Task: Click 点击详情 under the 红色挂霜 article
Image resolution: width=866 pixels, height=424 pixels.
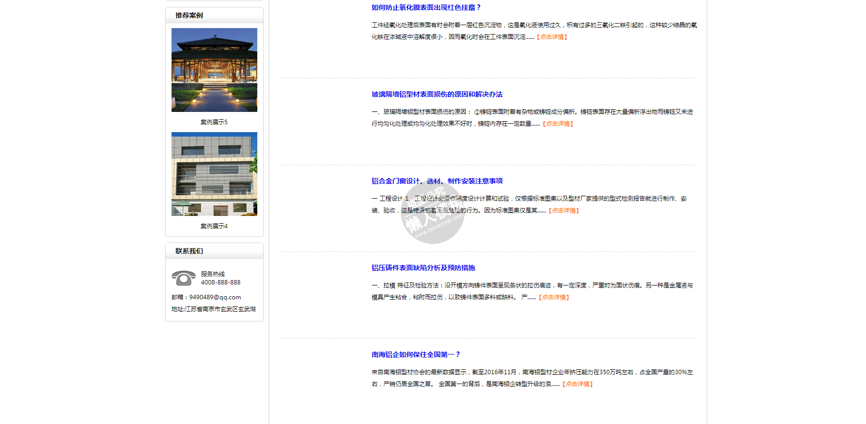Action: click(552, 37)
